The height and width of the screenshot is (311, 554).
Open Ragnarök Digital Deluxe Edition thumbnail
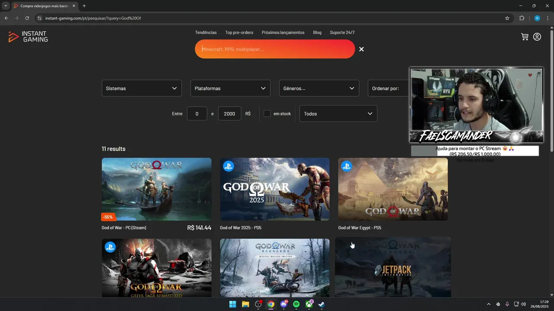[275, 268]
